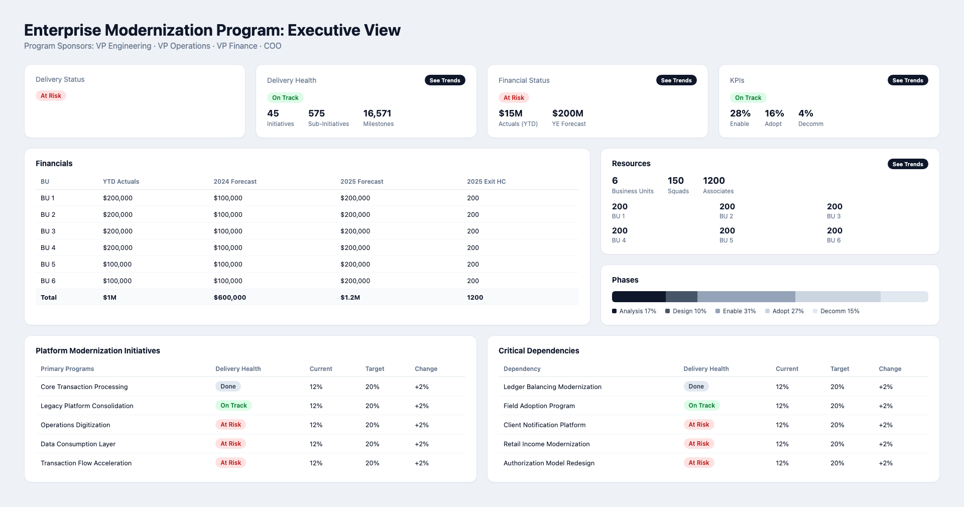Select Transaction Flow Acceleration initiative

tap(251, 463)
